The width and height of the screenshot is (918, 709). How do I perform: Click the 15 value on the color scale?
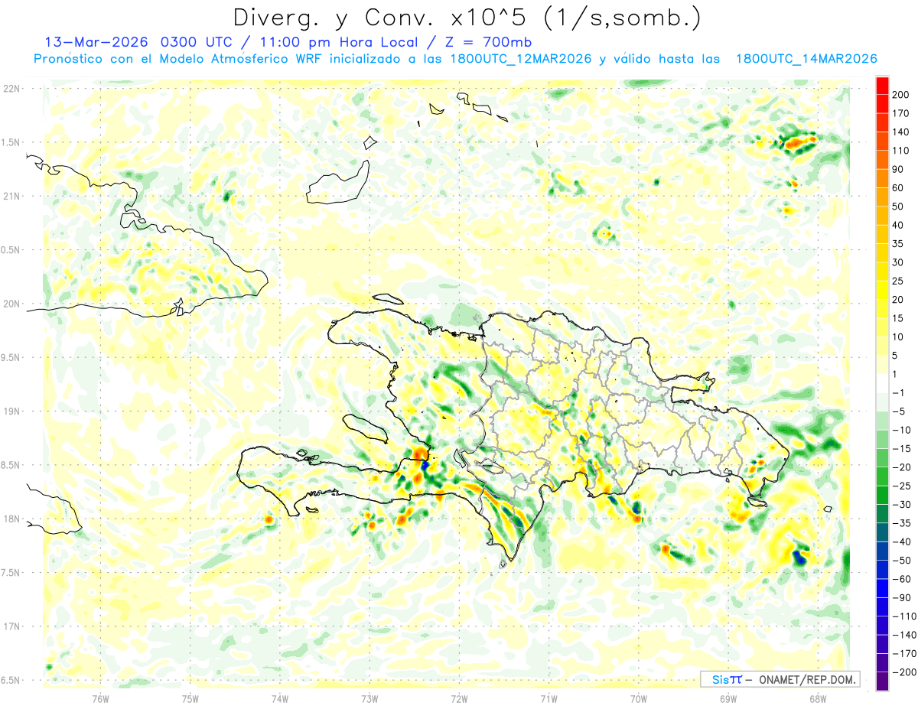coord(898,318)
